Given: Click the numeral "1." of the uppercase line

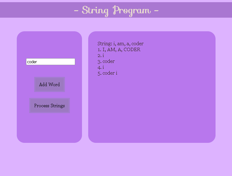Looking at the screenshot, I should pyautogui.click(x=99, y=50).
